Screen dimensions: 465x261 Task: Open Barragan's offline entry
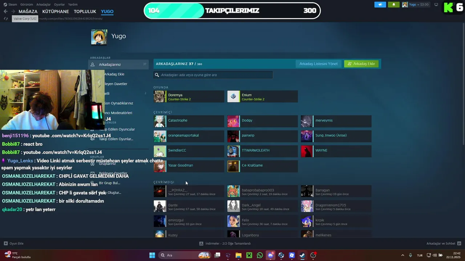point(336,191)
